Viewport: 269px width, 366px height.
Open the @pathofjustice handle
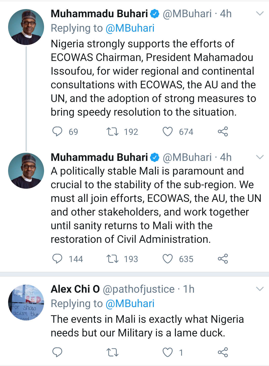coord(139,289)
